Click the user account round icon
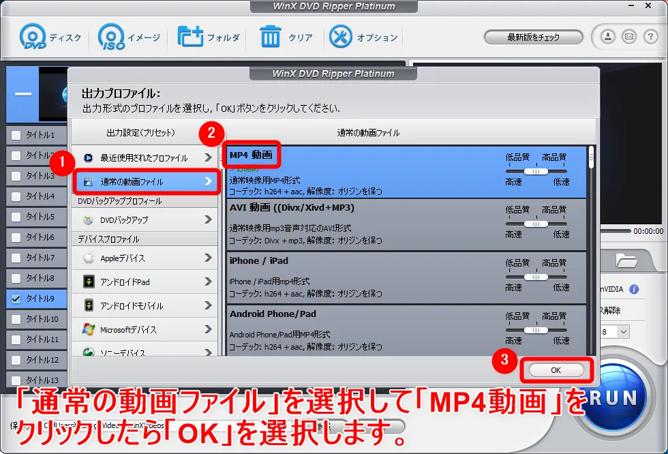668x454 pixels. pyautogui.click(x=608, y=37)
